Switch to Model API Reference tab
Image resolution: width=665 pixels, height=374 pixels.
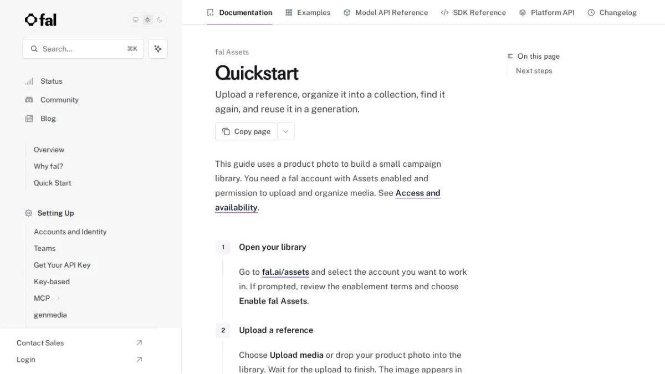(x=386, y=12)
